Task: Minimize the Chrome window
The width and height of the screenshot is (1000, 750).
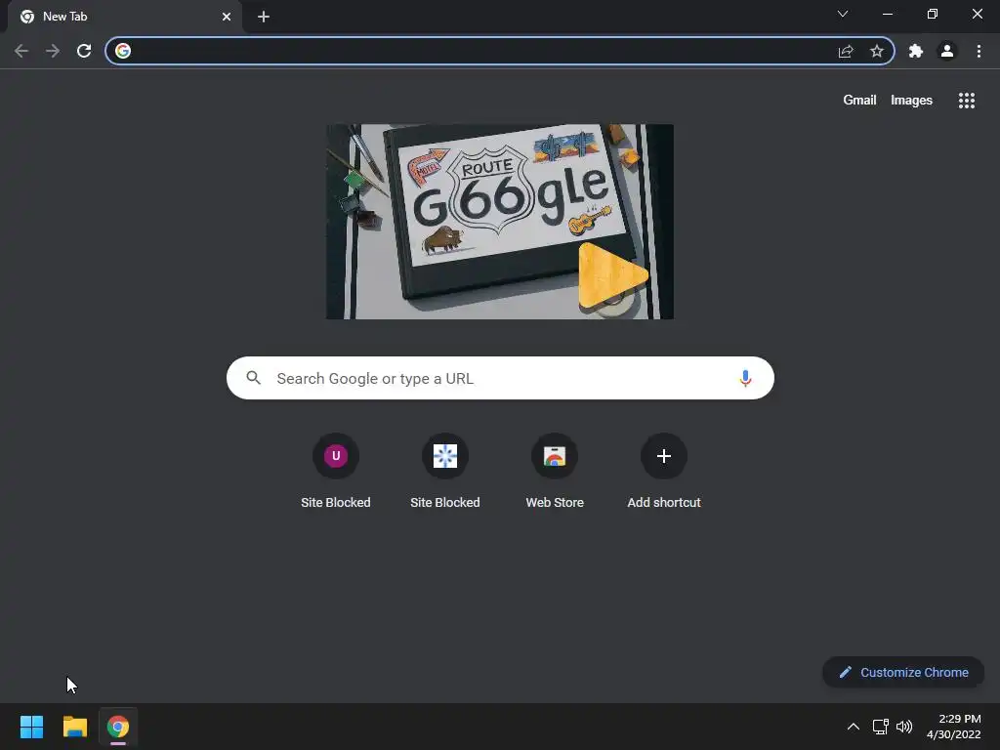Action: coord(887,14)
